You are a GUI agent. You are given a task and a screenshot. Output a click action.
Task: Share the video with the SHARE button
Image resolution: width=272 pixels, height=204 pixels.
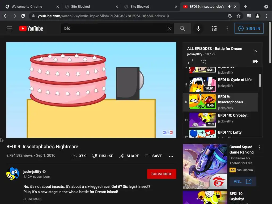(x=129, y=156)
